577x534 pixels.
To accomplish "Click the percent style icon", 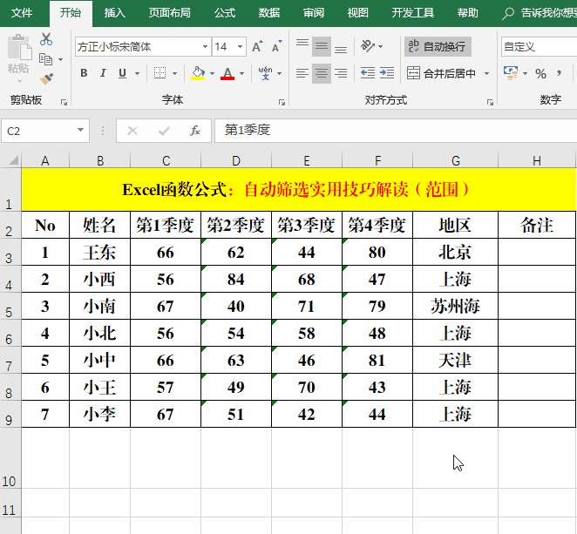I will [540, 74].
